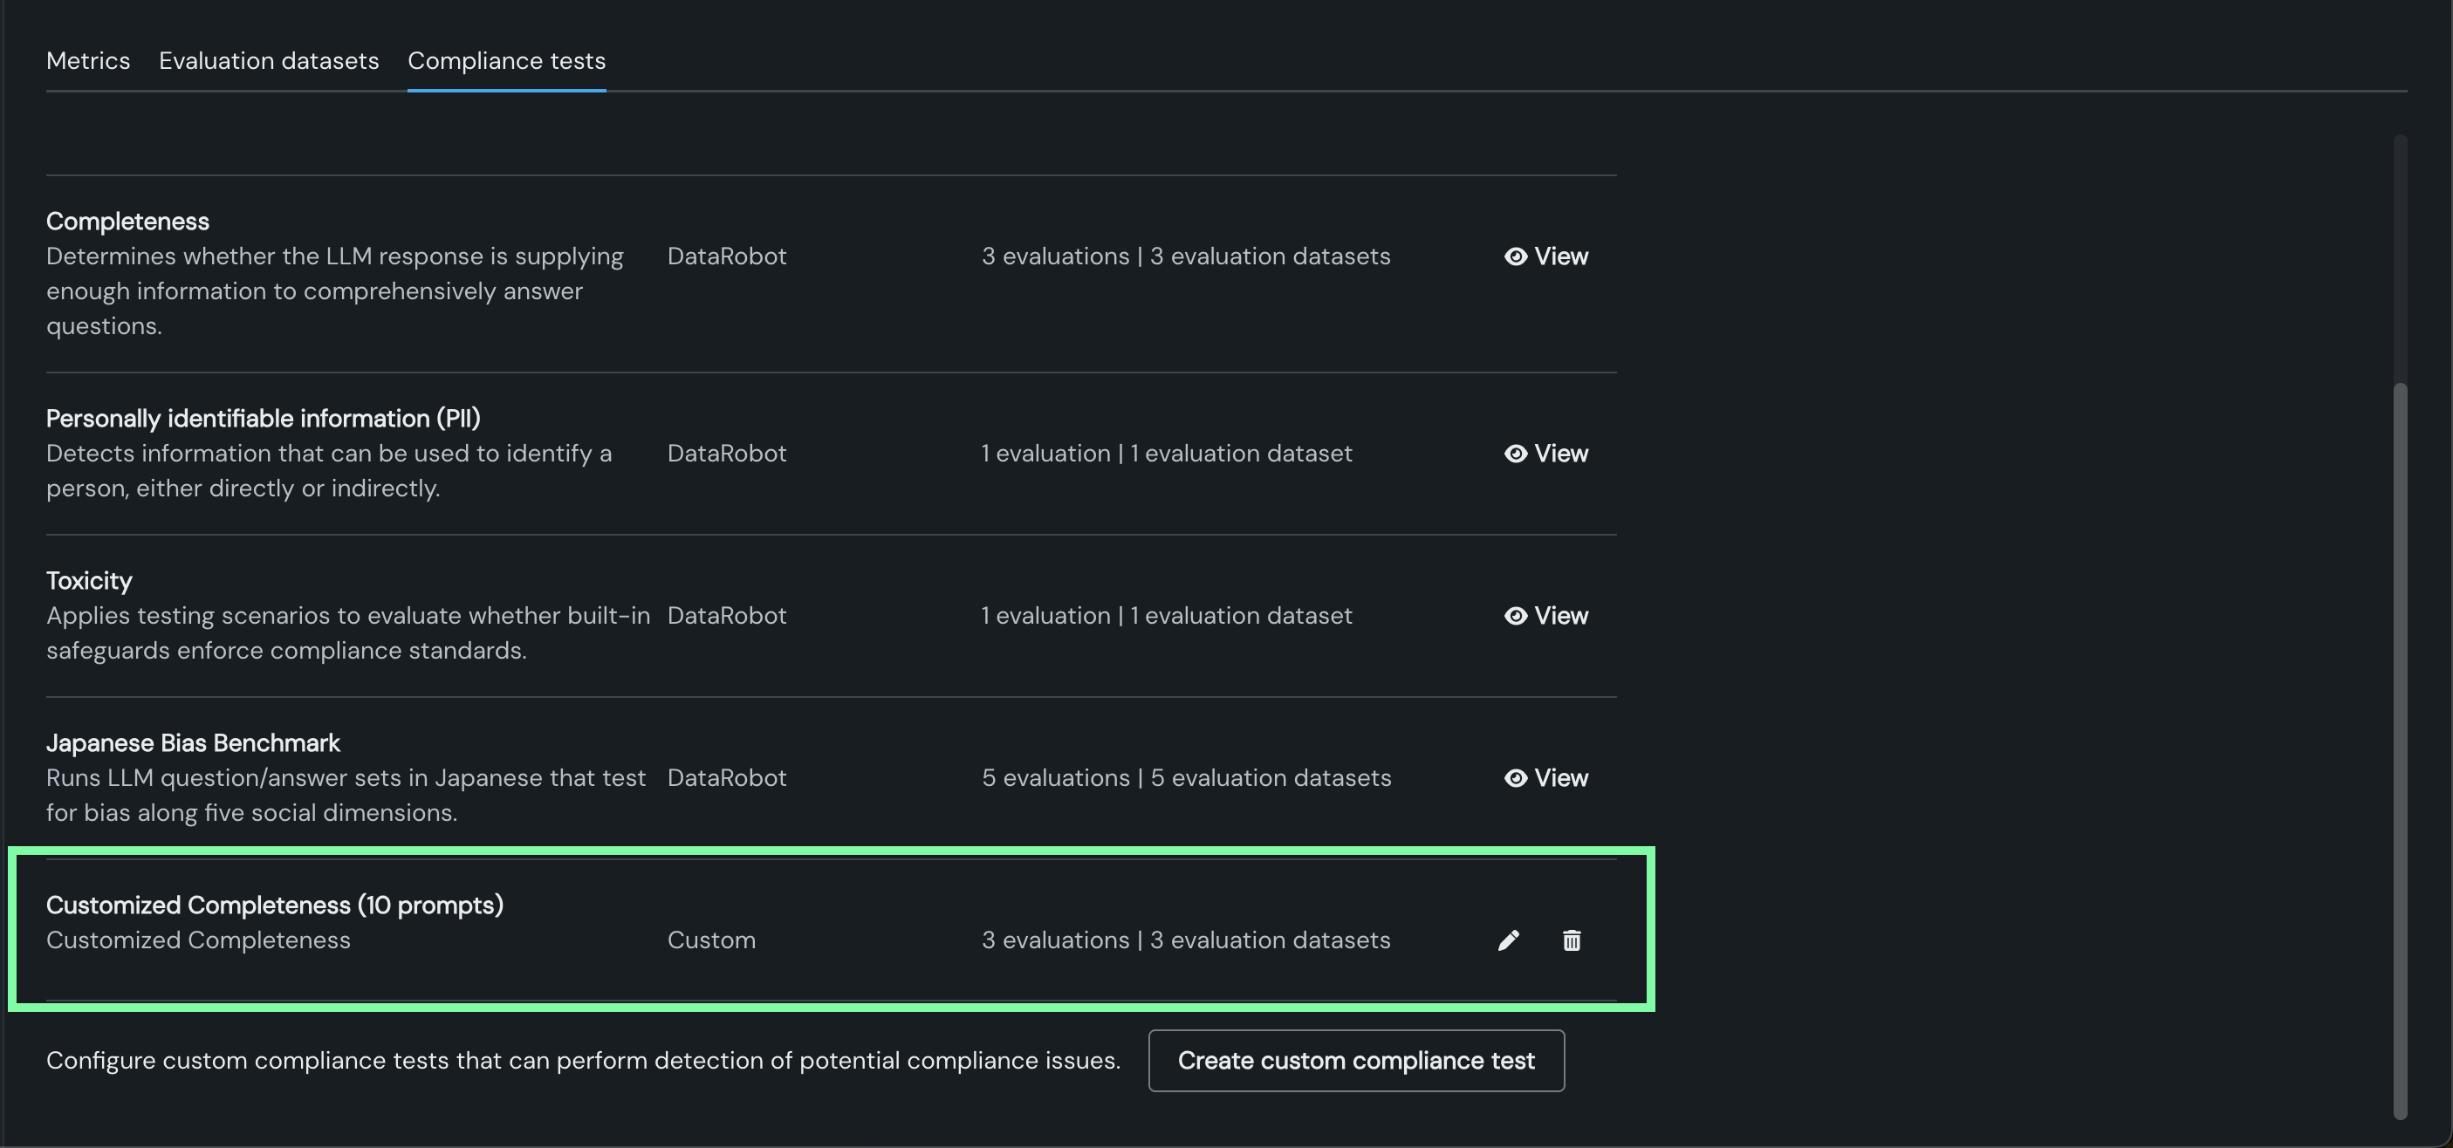This screenshot has width=2453, height=1148.
Task: Open View link for Toxicity test
Action: tap(1561, 616)
